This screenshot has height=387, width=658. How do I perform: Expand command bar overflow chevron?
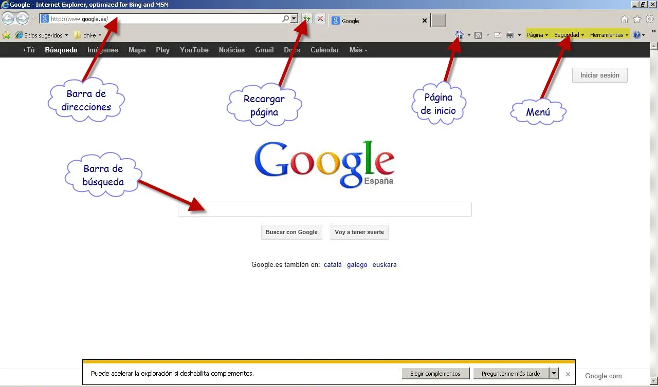pos(654,31)
